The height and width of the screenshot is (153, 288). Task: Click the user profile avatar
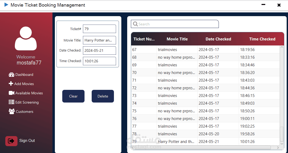(26, 39)
